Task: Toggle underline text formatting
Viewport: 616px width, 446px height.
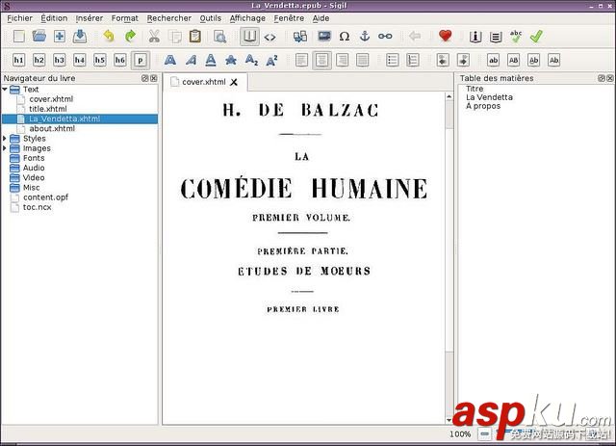Action: [x=211, y=60]
